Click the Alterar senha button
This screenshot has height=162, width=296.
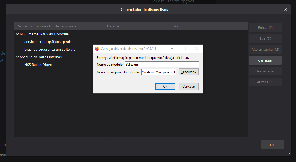tap(265, 49)
